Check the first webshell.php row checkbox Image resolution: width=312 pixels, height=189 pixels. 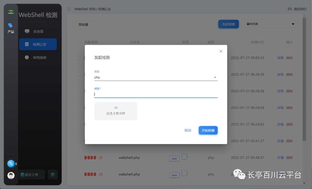78,158
